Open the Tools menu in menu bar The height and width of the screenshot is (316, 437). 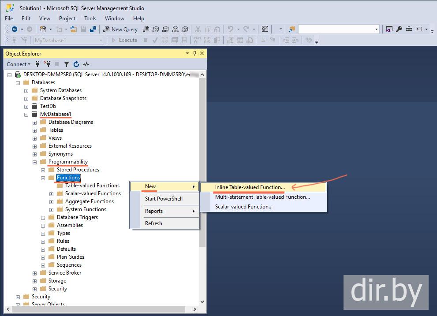[x=90, y=19]
